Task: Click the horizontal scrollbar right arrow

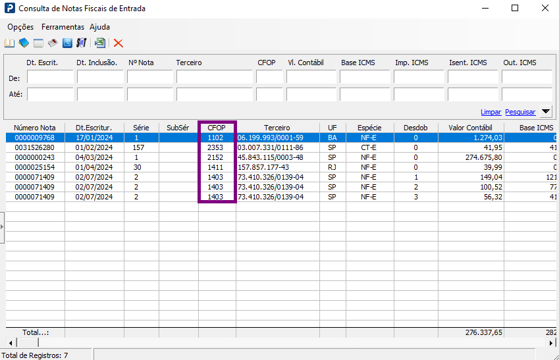Action: click(551, 343)
